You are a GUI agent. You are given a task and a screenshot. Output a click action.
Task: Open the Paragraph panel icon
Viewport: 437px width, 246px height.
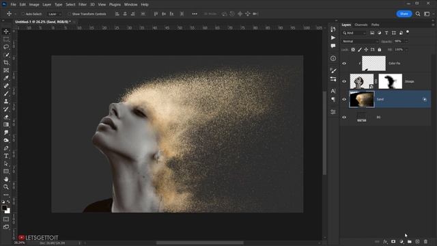tap(333, 99)
